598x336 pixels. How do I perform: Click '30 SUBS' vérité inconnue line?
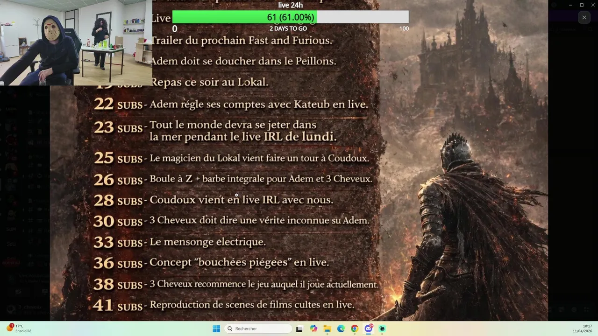click(x=231, y=220)
